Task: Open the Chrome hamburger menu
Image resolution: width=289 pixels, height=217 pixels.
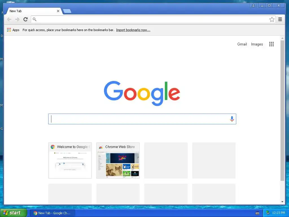Action: [280, 19]
